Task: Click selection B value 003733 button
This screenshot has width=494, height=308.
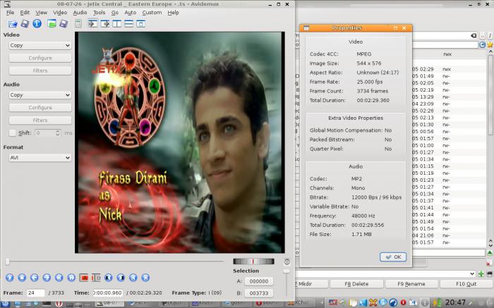Action: point(259,293)
